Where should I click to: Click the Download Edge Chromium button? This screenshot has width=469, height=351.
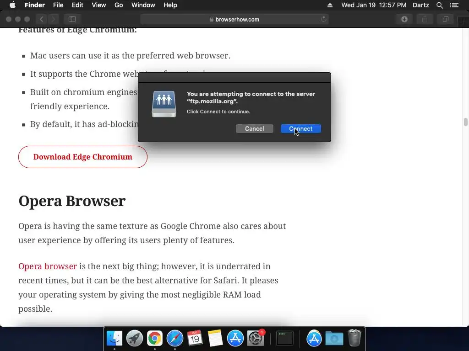83,157
